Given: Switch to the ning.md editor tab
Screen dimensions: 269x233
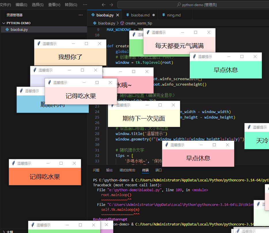Looking at the screenshot, I should coord(174,15).
